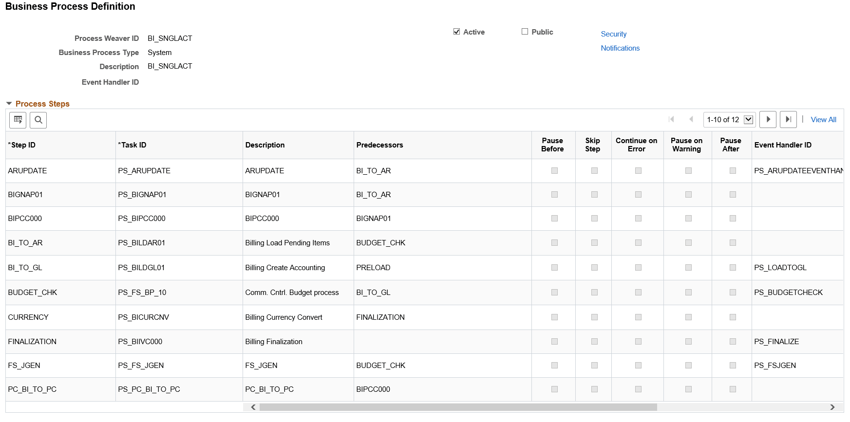The width and height of the screenshot is (850, 422).
Task: Click the horizontal scrollbar left arrow
Action: 253,407
